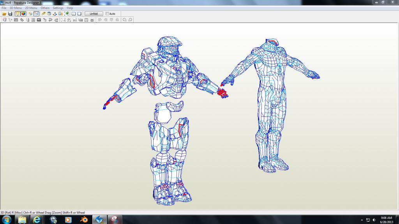399x224 pixels.
Task: Open the Windows Start menu
Action: pyautogui.click(x=6, y=219)
